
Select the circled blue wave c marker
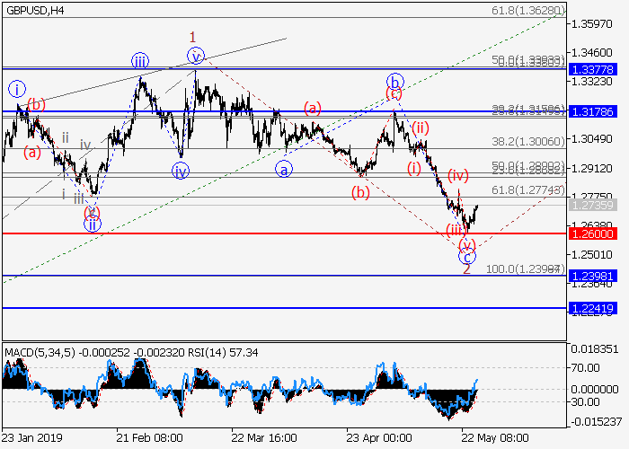pos(466,257)
